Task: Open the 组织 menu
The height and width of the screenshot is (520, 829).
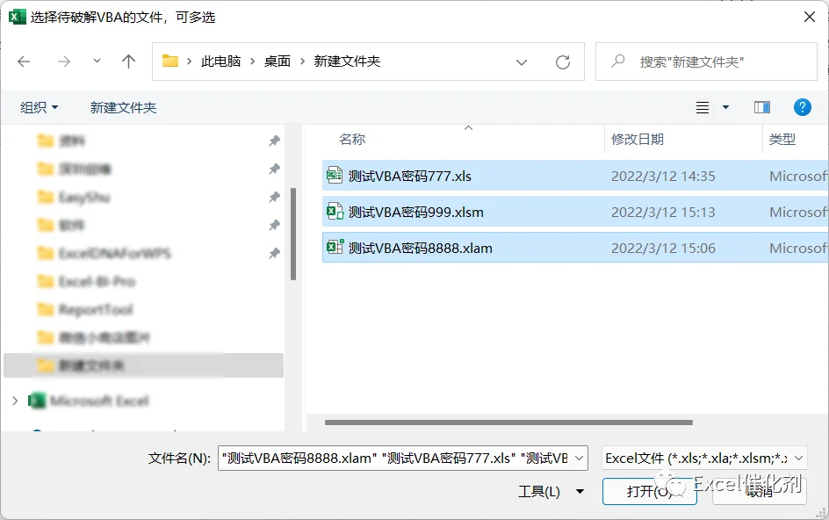Action: 40,107
